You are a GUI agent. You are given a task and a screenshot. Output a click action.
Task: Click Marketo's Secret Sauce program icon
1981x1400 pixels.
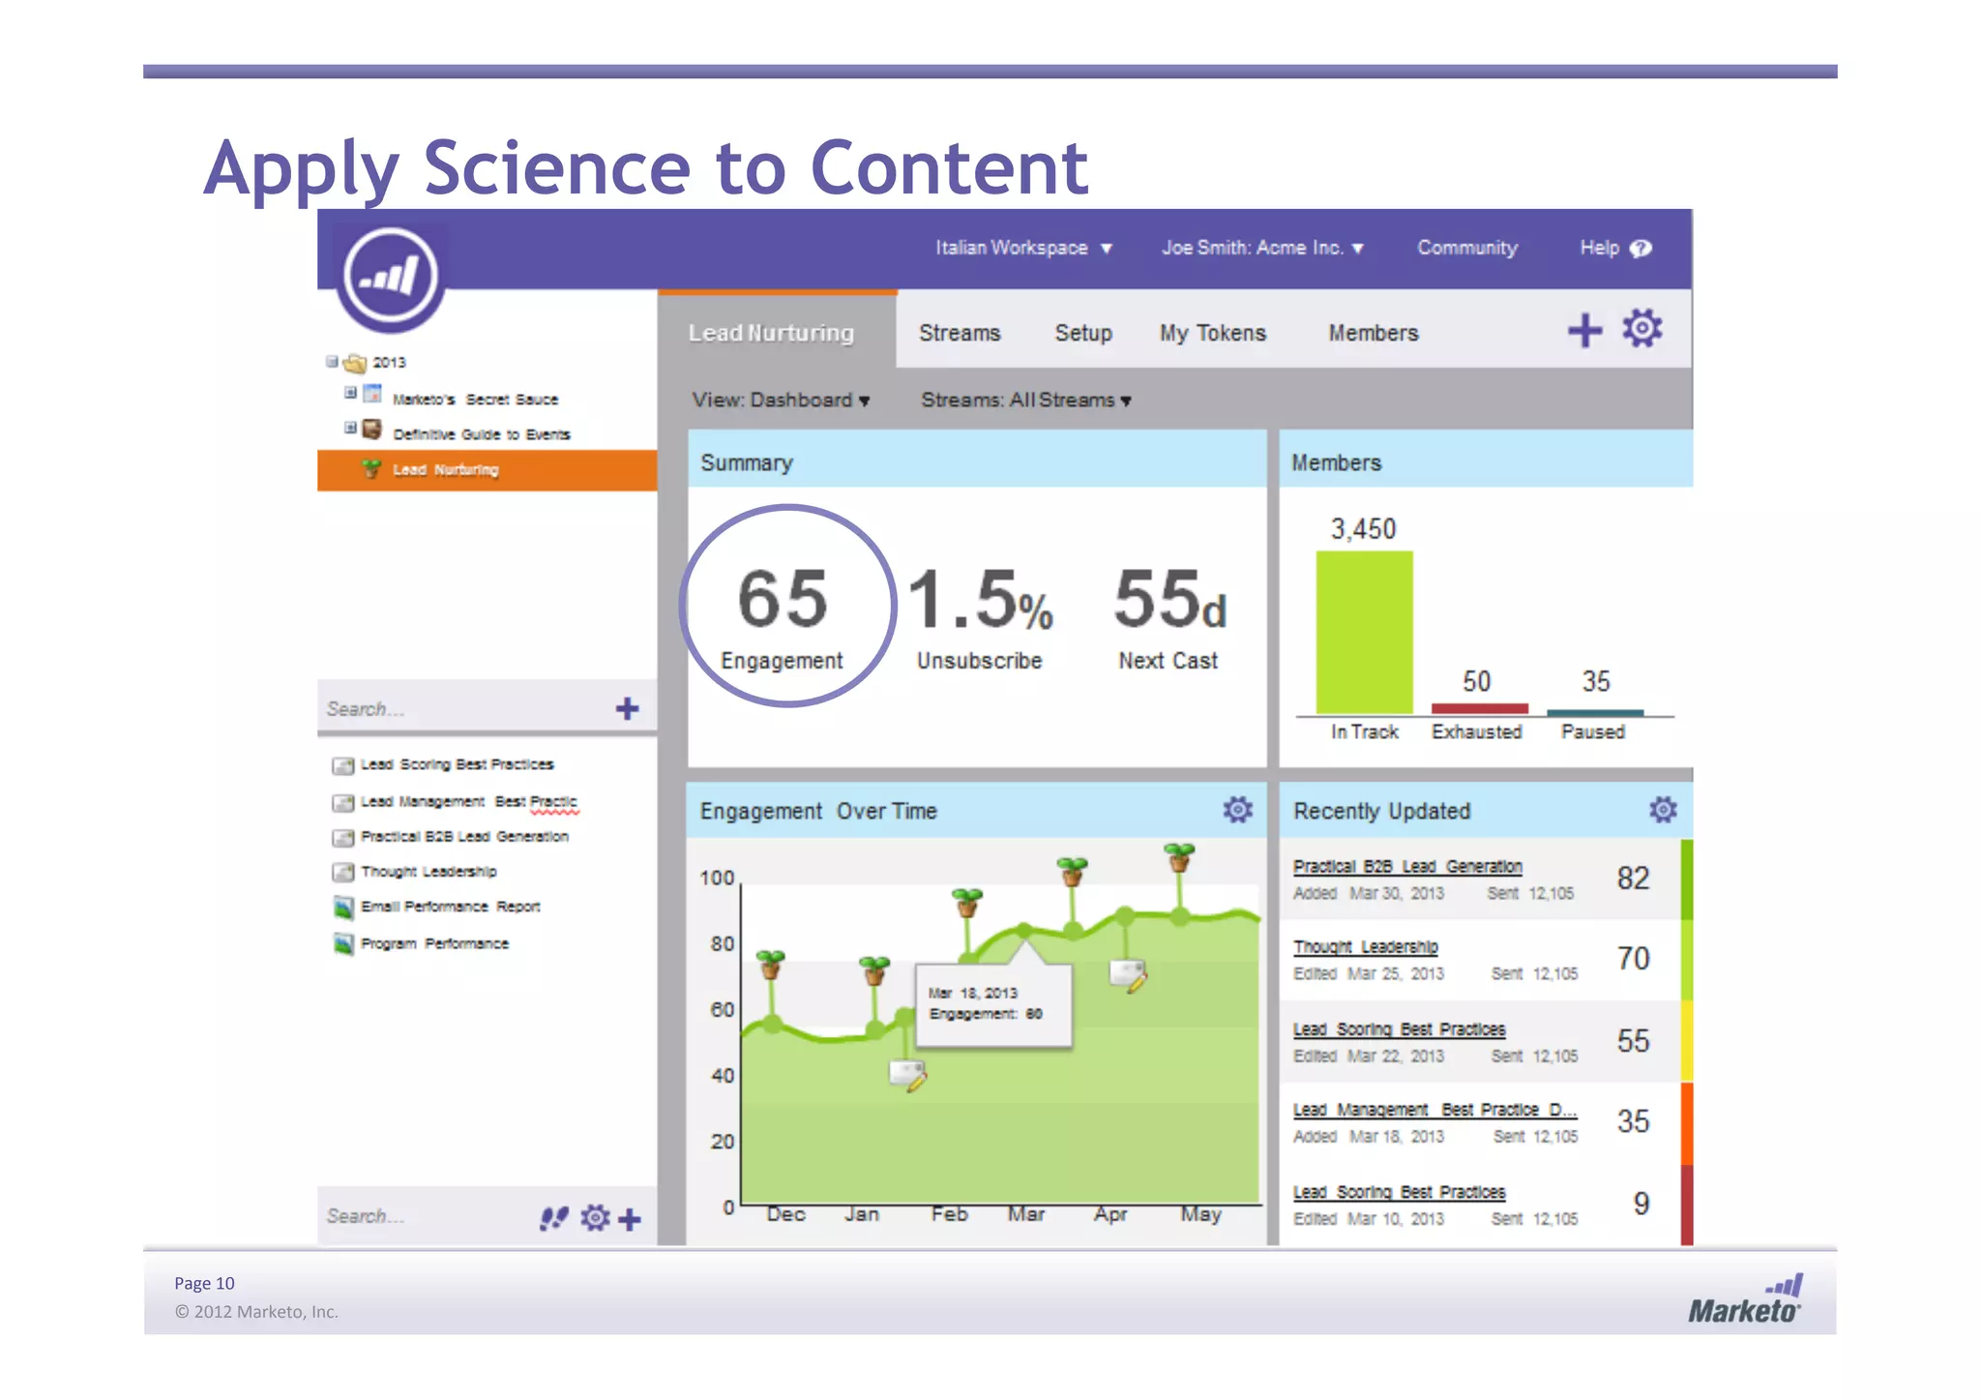(372, 394)
